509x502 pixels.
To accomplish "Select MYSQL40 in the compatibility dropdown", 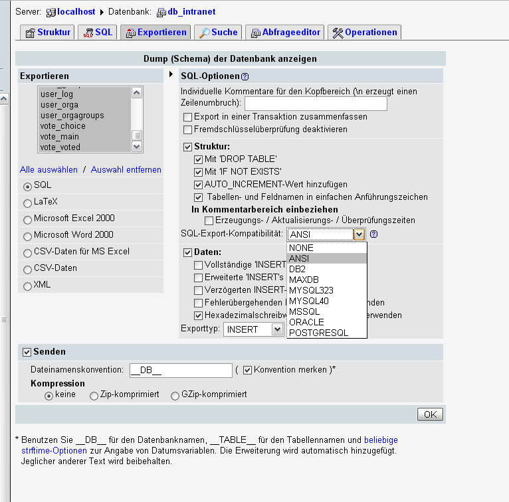I will [x=310, y=301].
